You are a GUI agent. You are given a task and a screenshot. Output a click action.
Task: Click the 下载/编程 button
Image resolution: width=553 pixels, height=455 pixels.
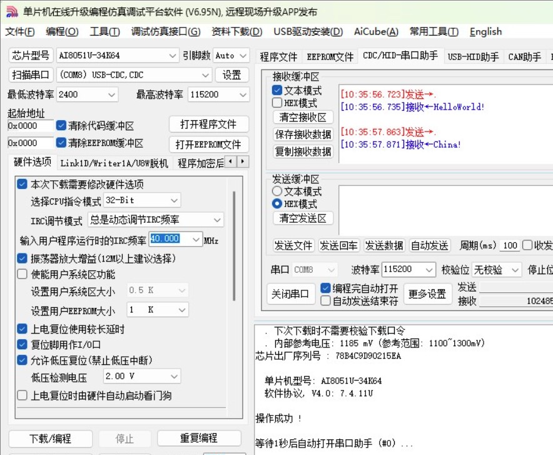pyautogui.click(x=51, y=438)
